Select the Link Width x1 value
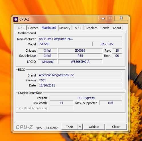142x141 pixels. tap(62, 103)
